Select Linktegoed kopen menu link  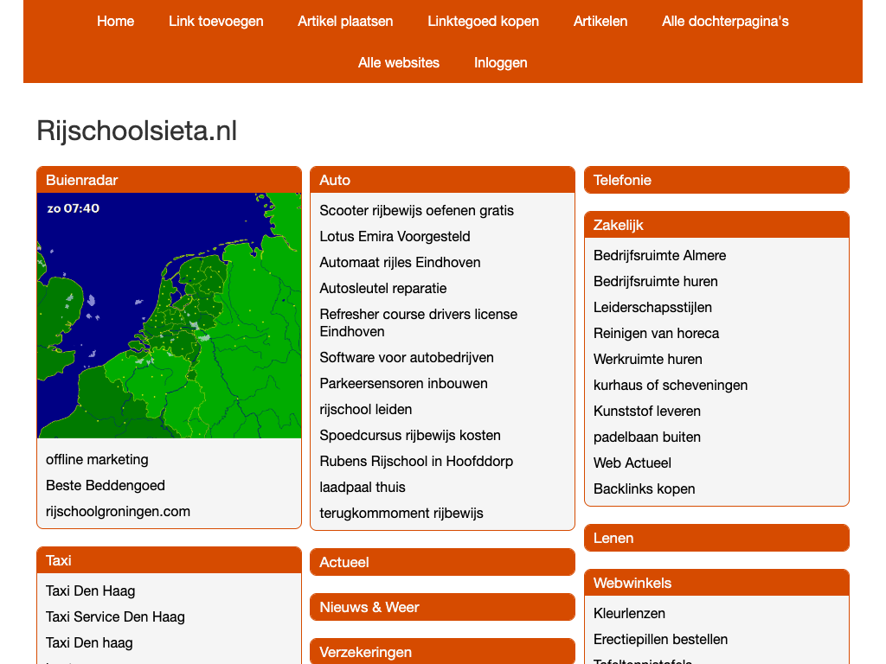pyautogui.click(x=483, y=21)
